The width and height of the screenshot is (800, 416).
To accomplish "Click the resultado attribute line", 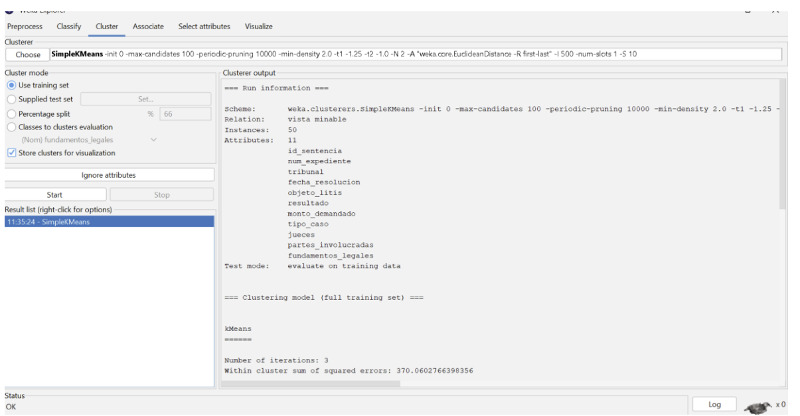I will 308,203.
